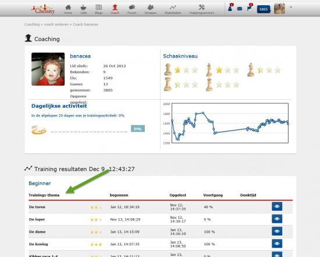Click the Coaching breadcrumb link
The image size is (320, 257).
point(32,24)
